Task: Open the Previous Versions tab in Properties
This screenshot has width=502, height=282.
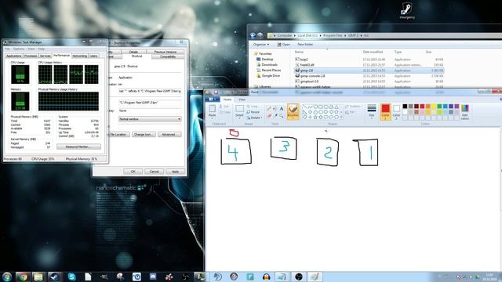Action: [166, 52]
